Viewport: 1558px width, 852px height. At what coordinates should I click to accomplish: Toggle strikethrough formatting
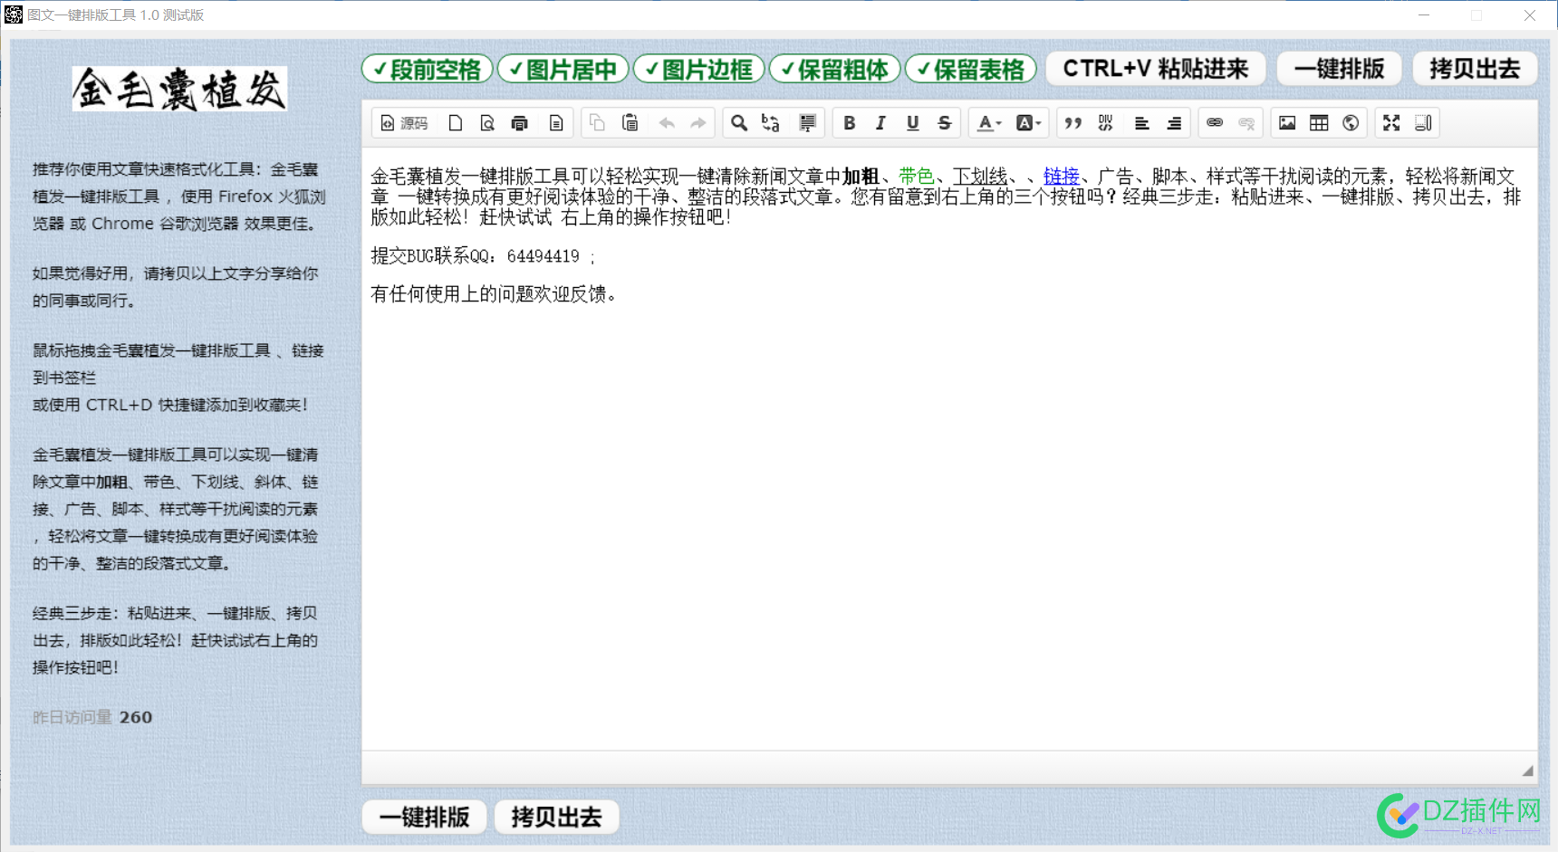945,123
